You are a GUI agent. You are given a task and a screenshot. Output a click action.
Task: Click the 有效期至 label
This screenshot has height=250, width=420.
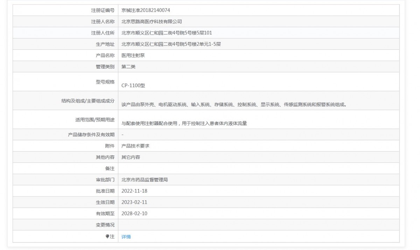click(x=105, y=213)
